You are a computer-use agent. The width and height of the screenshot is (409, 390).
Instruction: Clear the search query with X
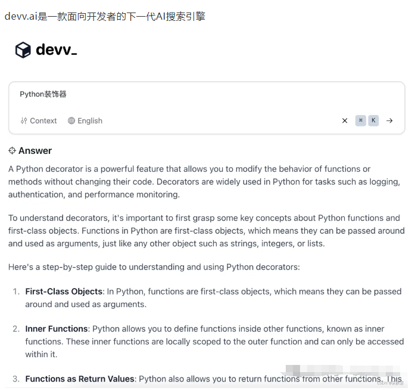click(x=345, y=120)
